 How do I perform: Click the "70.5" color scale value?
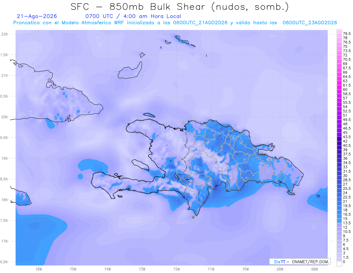click(347, 59)
